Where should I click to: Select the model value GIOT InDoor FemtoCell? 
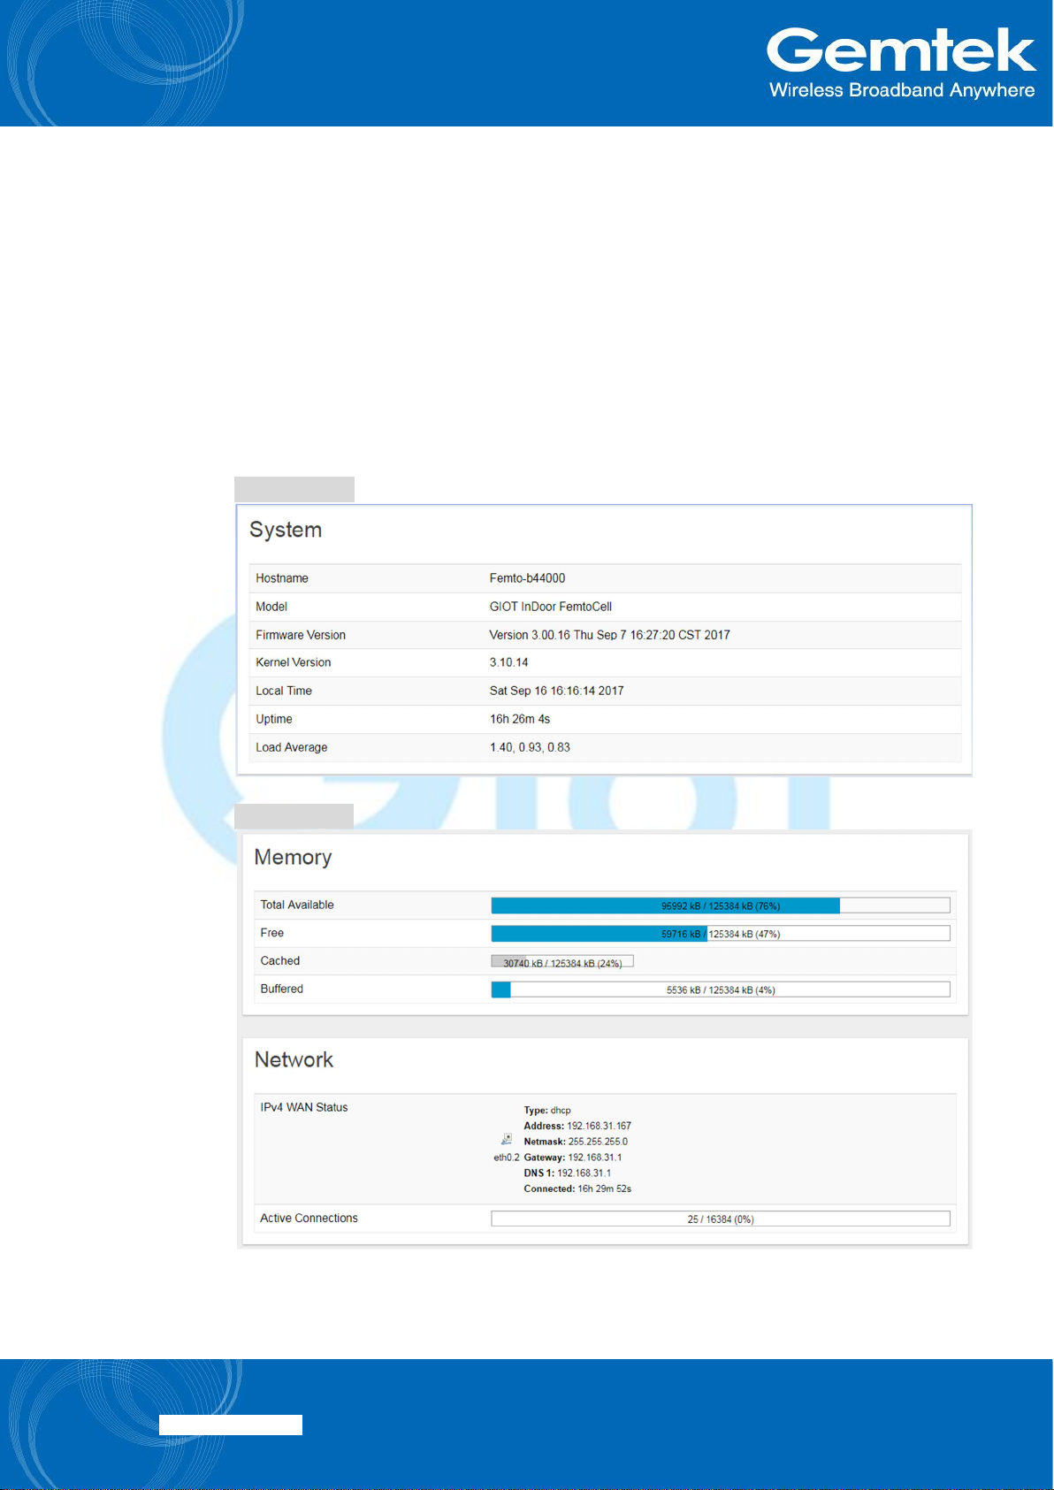551,607
